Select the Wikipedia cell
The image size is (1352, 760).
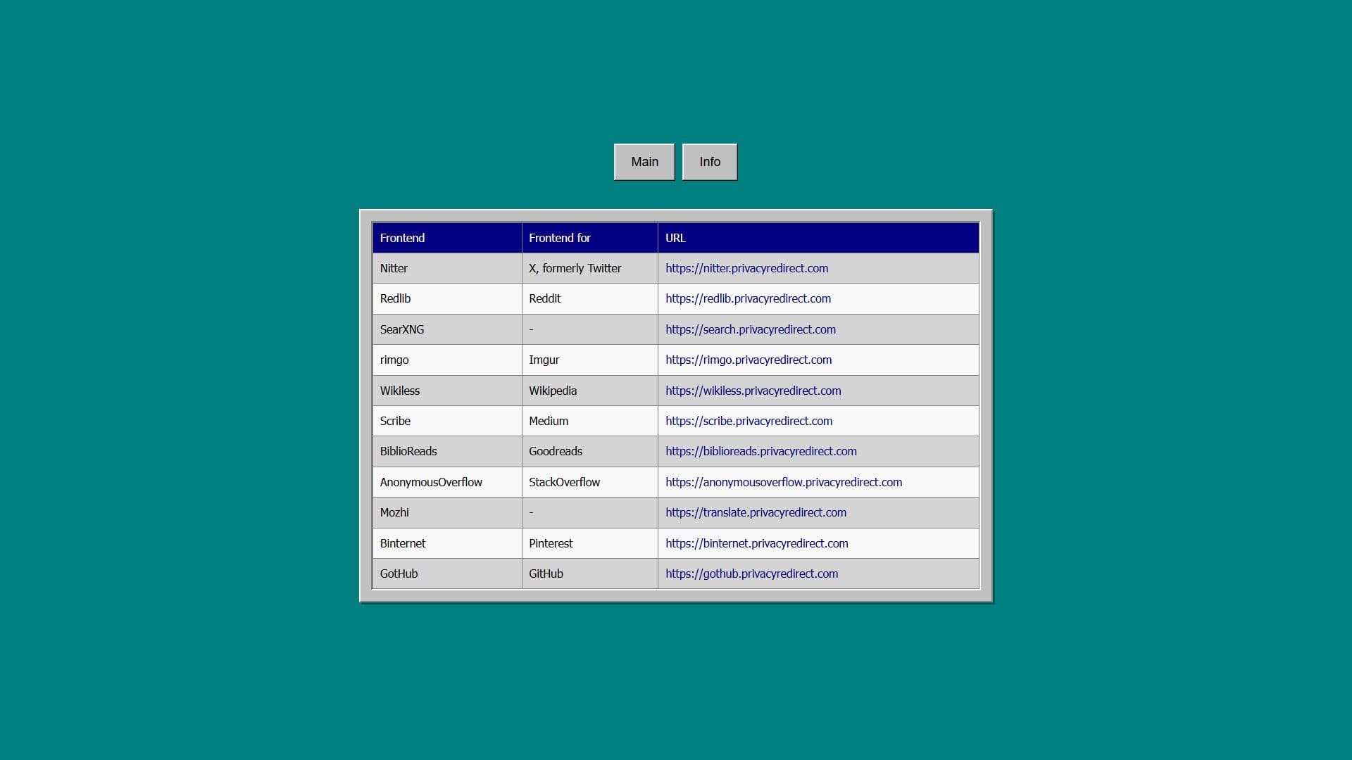(x=590, y=391)
